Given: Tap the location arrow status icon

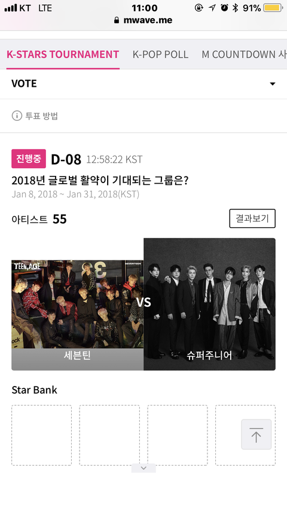Looking at the screenshot, I should (x=212, y=8).
